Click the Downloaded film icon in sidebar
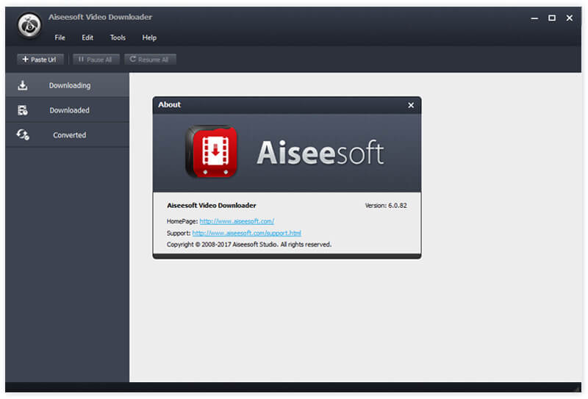The image size is (588, 399). click(23, 110)
